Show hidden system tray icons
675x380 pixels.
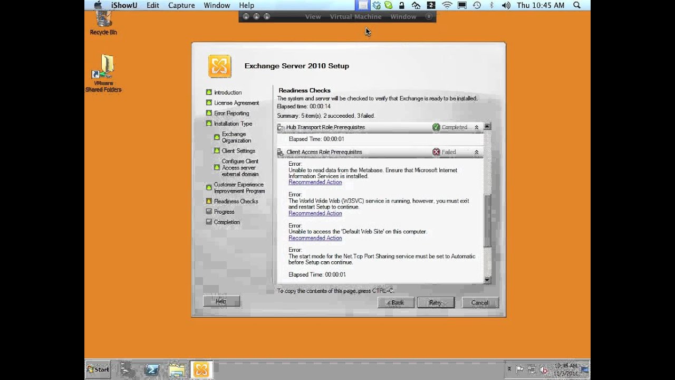509,369
